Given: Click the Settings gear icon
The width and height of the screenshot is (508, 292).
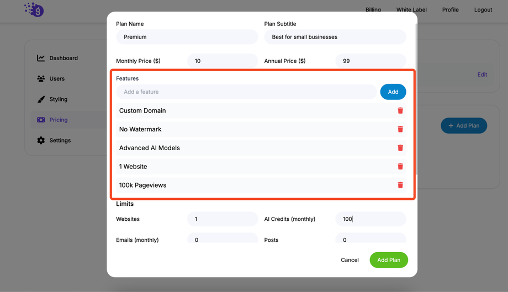Looking at the screenshot, I should (x=41, y=140).
